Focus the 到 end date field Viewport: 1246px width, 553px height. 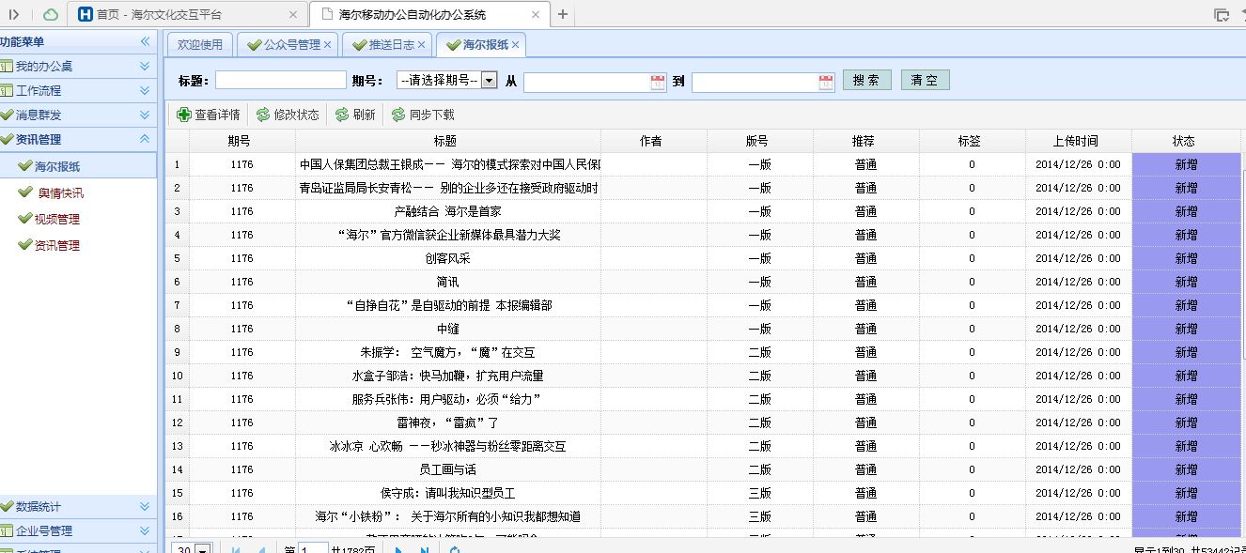[x=755, y=83]
